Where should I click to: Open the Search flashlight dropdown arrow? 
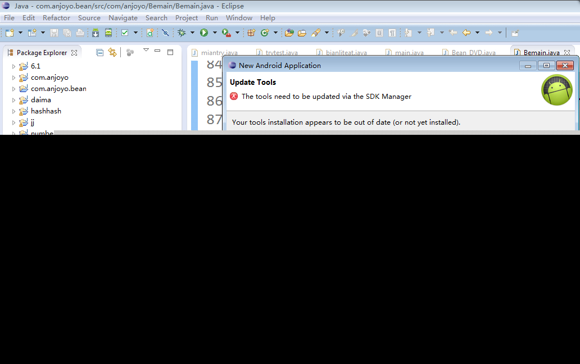coord(327,33)
